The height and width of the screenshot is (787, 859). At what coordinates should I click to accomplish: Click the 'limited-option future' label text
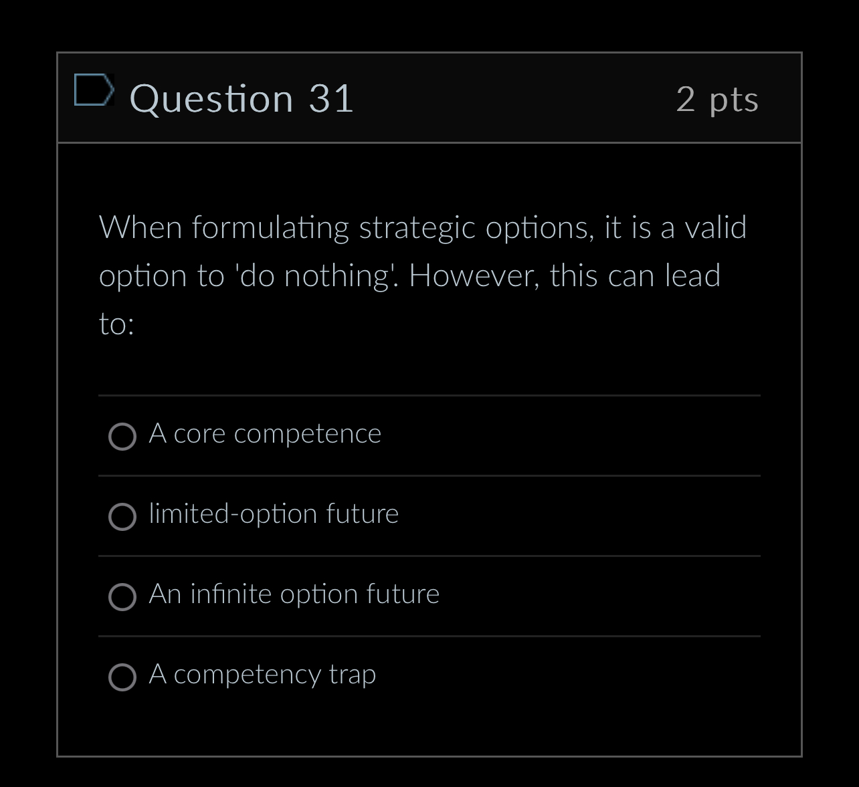click(x=274, y=514)
